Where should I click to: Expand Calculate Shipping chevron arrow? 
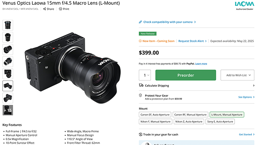[x=254, y=85]
